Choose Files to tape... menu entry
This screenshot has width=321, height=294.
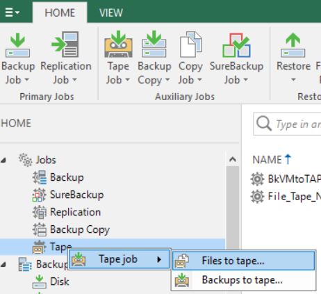pos(243,261)
